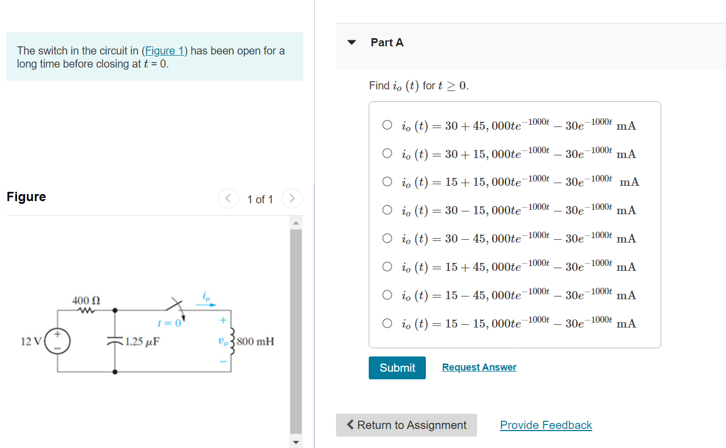Screen dimensions: 726x448
Task: Click the previous figure navigation arrow
Action: 229,198
